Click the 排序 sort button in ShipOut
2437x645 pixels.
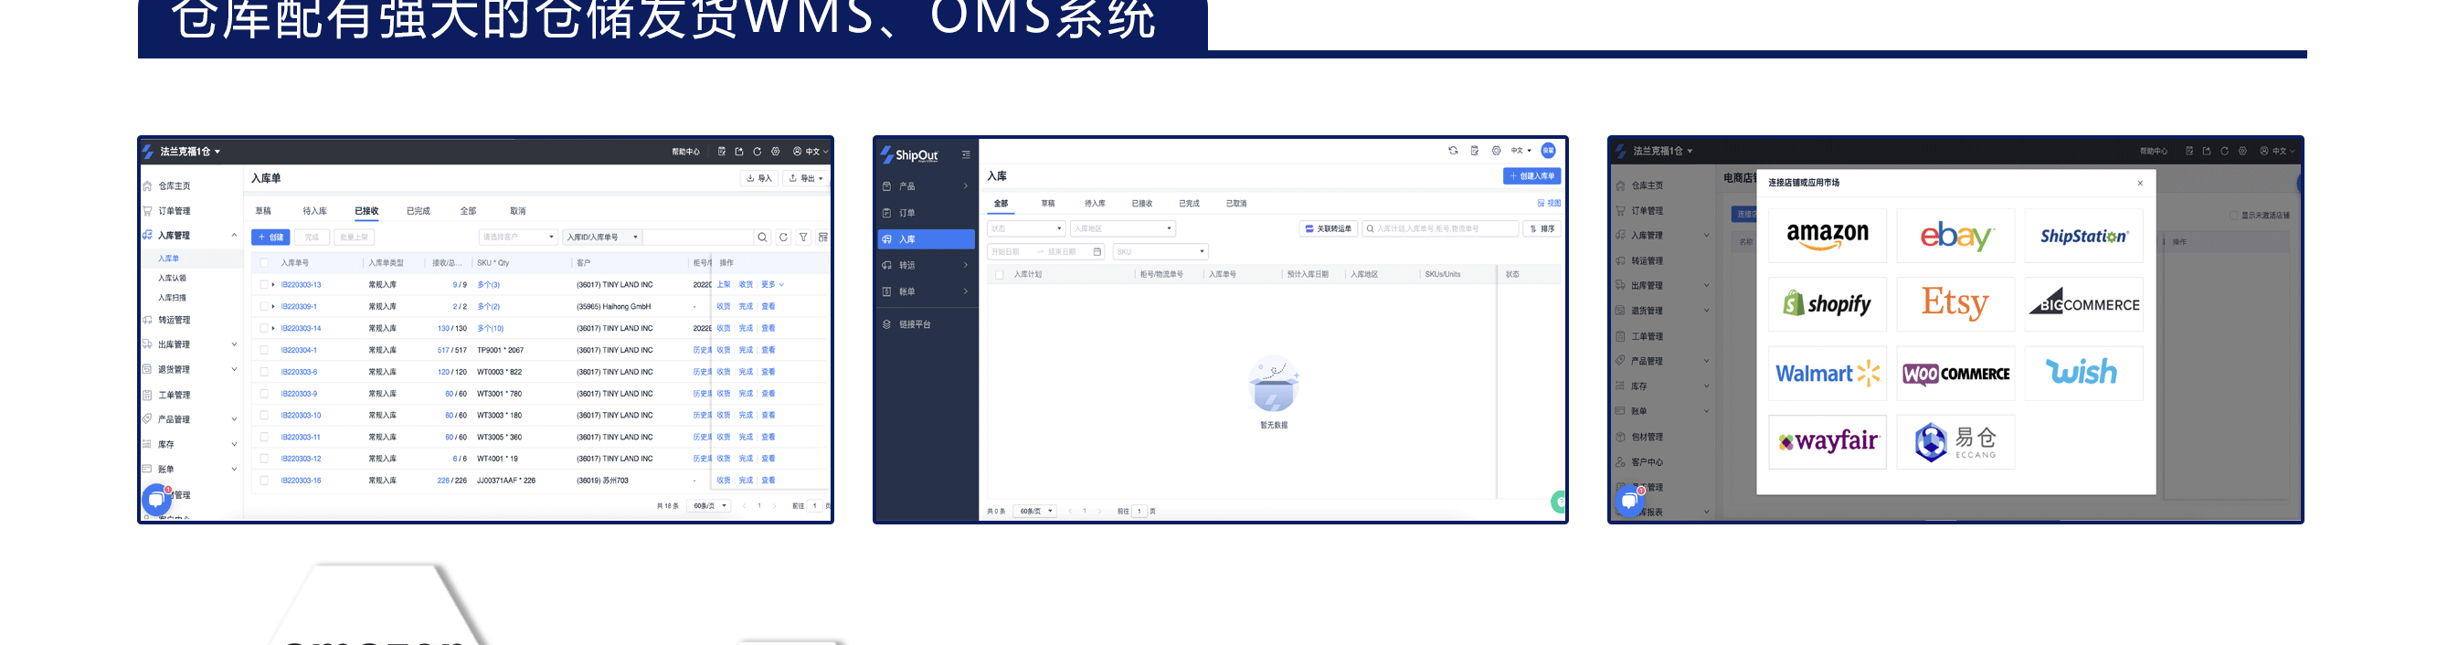pyautogui.click(x=1542, y=229)
